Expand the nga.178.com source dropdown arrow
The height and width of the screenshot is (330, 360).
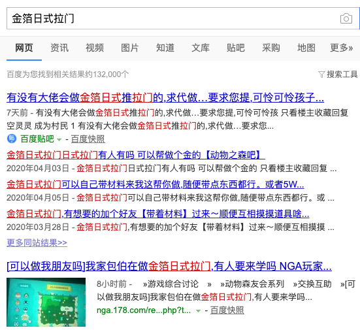pyautogui.click(x=198, y=311)
